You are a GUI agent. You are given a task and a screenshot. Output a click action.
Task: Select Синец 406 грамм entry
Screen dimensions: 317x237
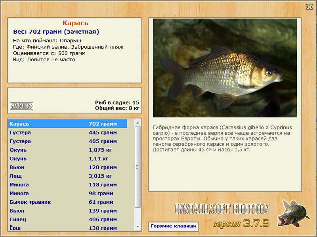point(68,219)
